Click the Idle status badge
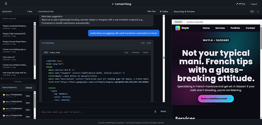The image size is (262, 125). (x=252, y=11)
